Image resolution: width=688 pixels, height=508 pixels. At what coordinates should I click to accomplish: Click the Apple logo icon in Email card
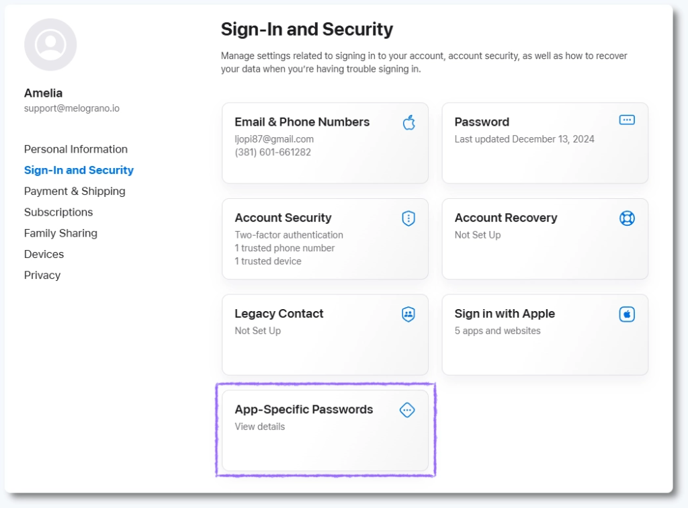point(408,122)
